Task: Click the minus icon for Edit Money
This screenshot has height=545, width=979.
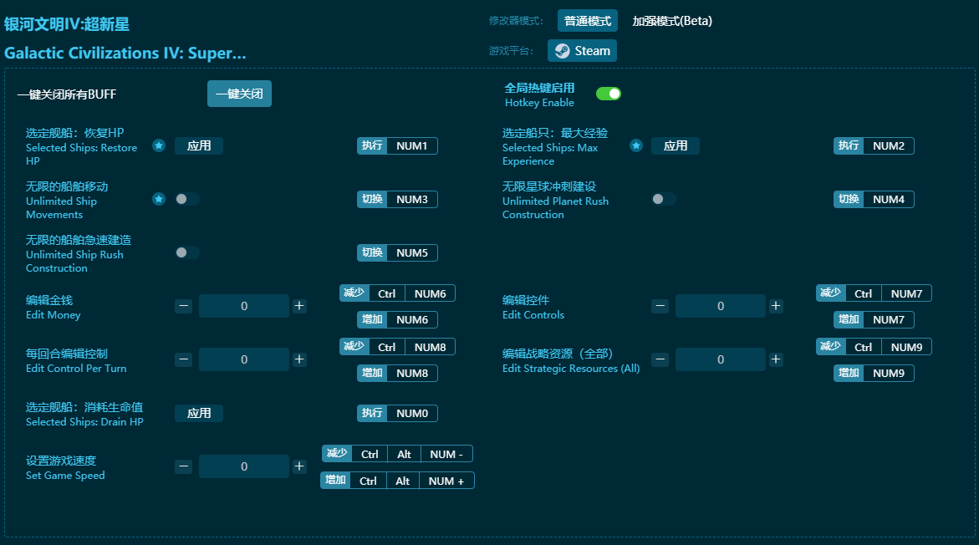Action: coord(183,306)
